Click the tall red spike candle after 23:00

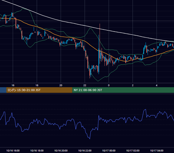point(100,44)
